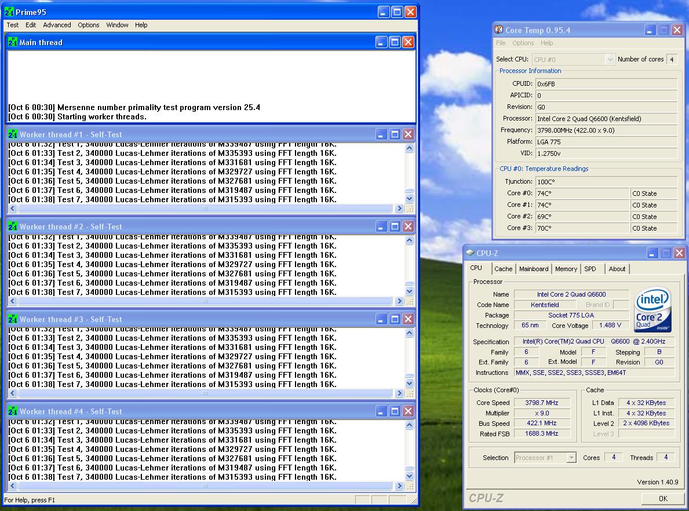Minimize the Worker thread #1 window
The width and height of the screenshot is (689, 511).
[381, 134]
